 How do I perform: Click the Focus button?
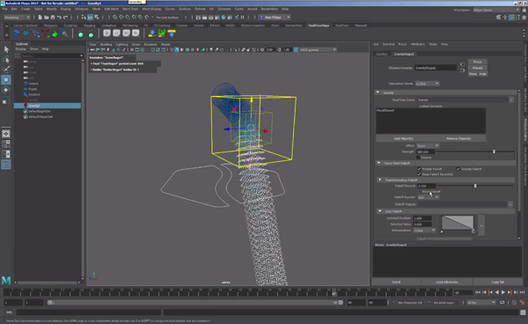(x=478, y=62)
